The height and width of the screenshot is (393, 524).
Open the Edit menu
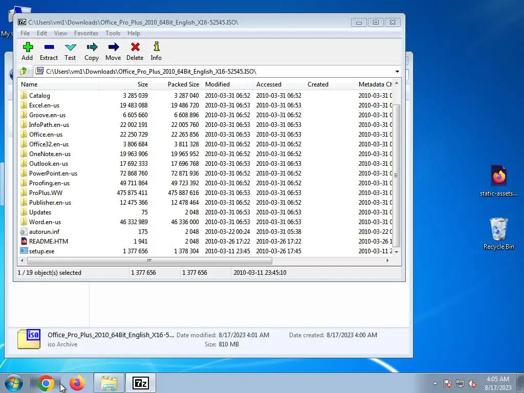(42, 33)
